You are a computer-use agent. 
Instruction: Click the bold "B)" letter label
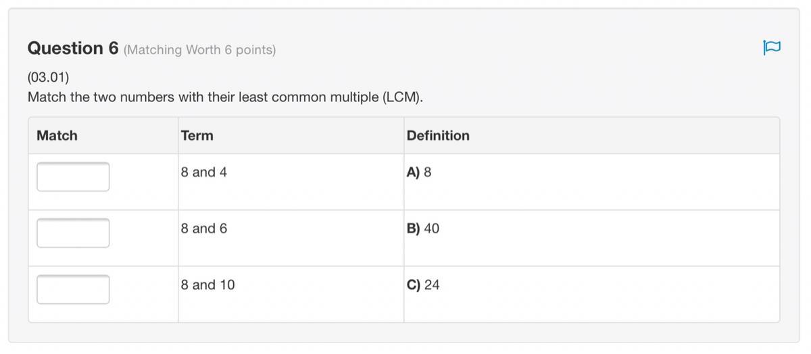tap(414, 228)
